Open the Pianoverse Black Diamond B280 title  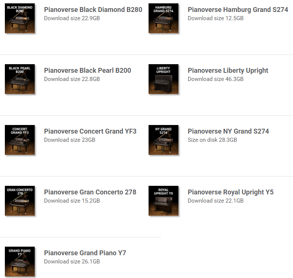93,10
